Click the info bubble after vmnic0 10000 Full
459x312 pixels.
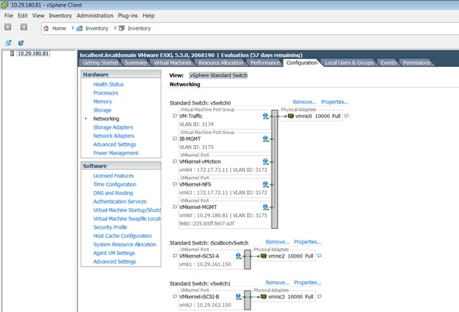point(347,116)
